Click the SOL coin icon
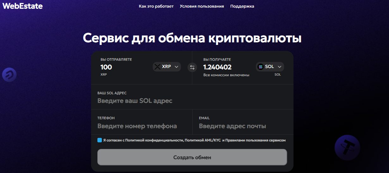 coord(261,67)
